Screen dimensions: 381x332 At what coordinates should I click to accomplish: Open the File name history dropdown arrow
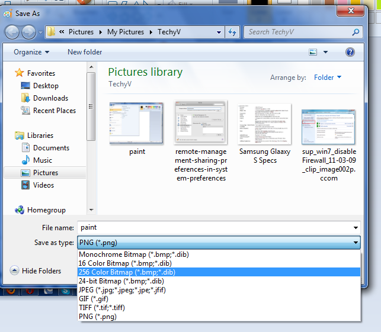(x=355, y=228)
